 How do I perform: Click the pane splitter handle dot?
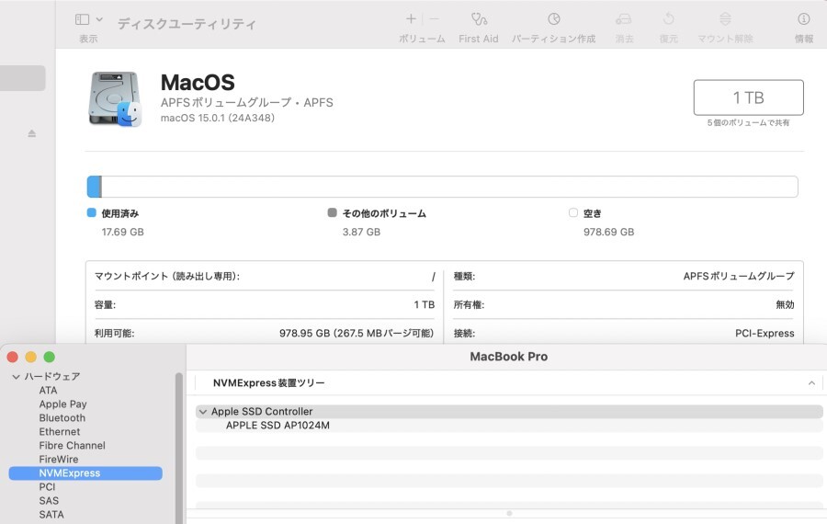(x=509, y=513)
